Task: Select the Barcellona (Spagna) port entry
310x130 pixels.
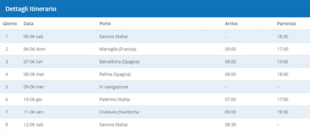Action: coord(119,62)
